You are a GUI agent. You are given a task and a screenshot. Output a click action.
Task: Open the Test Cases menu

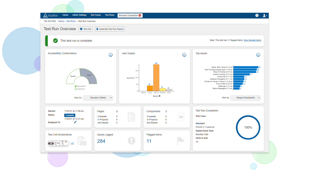point(96,15)
